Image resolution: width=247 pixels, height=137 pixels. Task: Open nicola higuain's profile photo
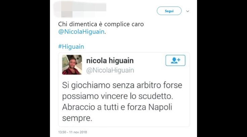point(72,65)
